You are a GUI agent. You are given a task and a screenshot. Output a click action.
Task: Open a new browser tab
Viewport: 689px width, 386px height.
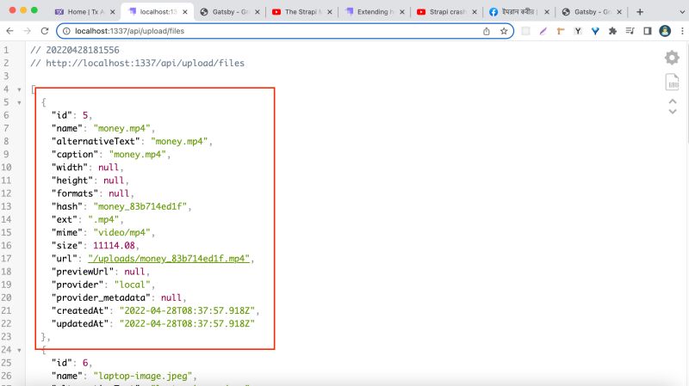[x=640, y=12]
